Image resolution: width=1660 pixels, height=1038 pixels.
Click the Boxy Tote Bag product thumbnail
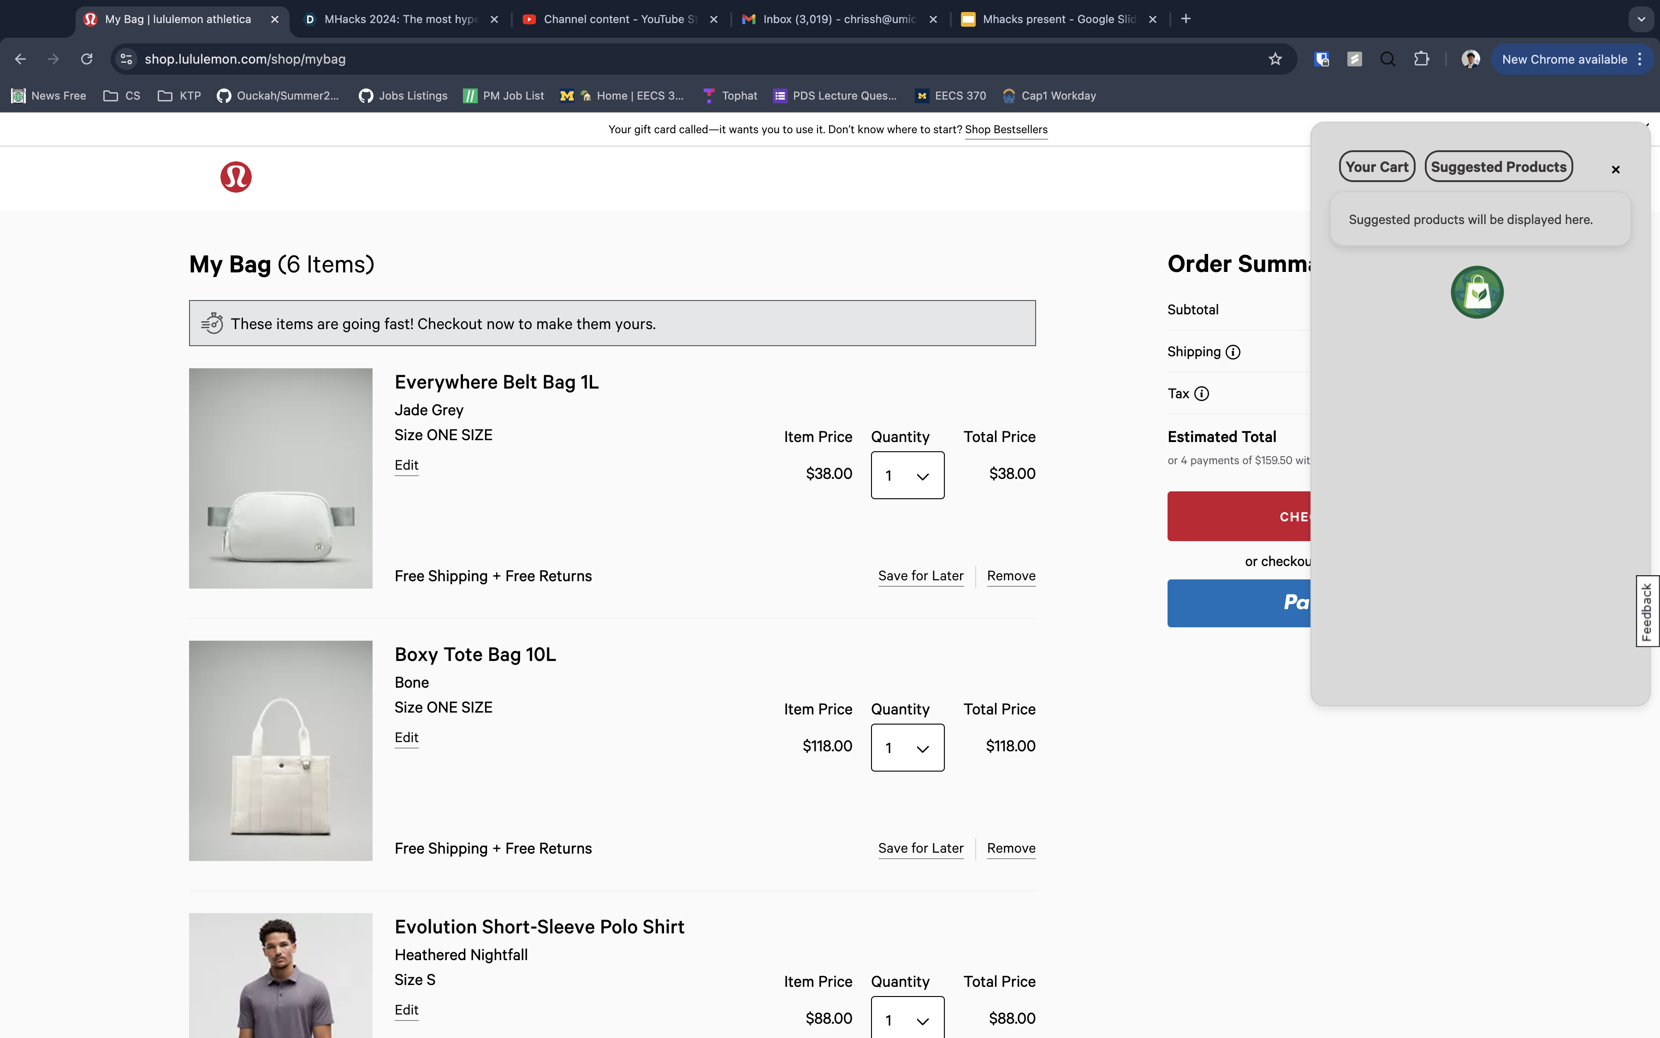(x=280, y=750)
